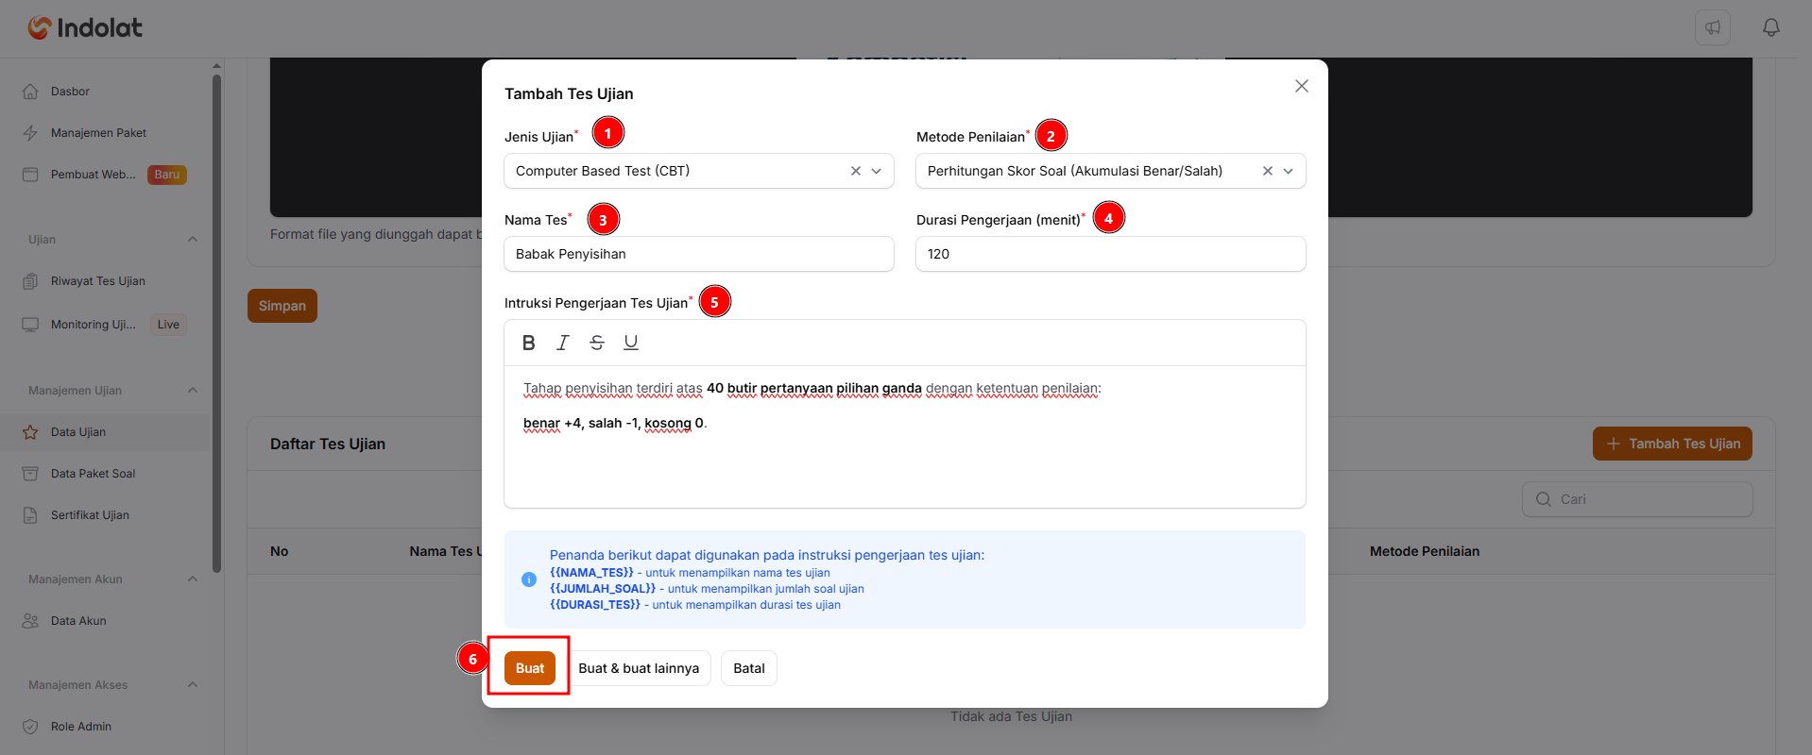This screenshot has width=1812, height=755.
Task: Clear the Jenis Ujian selection
Action: coord(856,171)
